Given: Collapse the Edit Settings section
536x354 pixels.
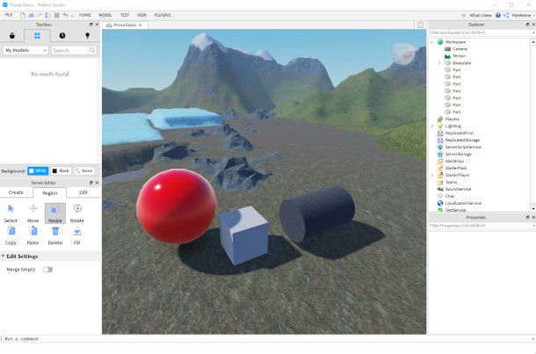Looking at the screenshot, I should [x=4, y=256].
